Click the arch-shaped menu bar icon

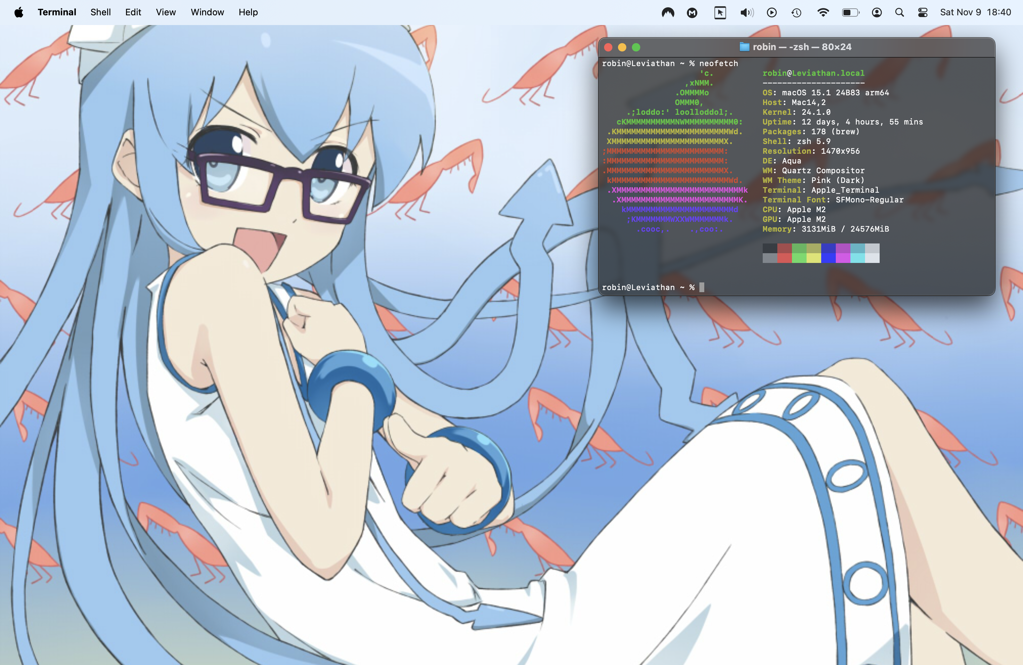668,13
